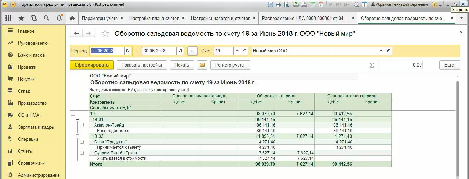Open Администрирование section in sidebar
This screenshot has width=469, height=179.
(33, 175)
